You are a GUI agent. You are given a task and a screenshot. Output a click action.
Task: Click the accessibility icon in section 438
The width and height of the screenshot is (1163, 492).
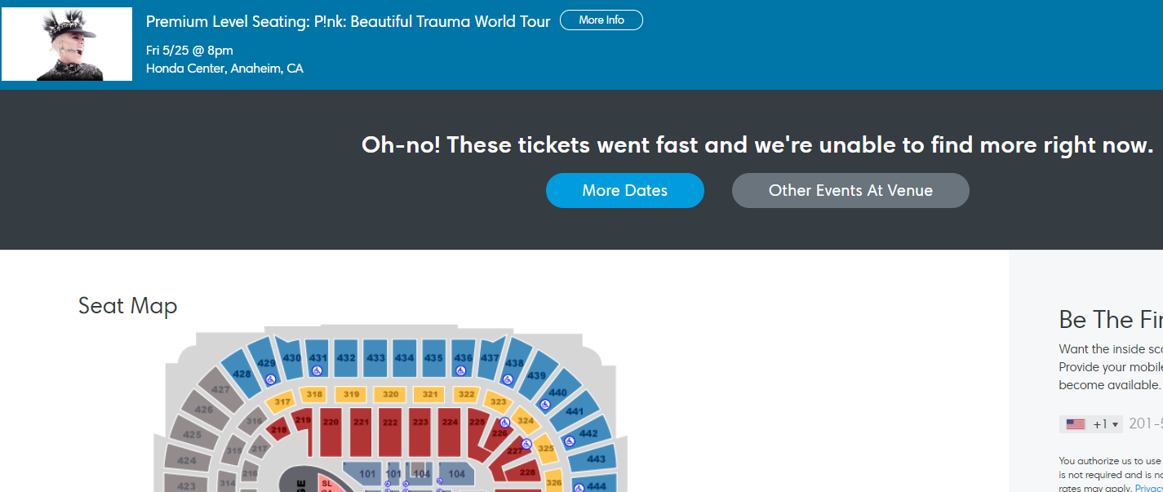(x=508, y=379)
